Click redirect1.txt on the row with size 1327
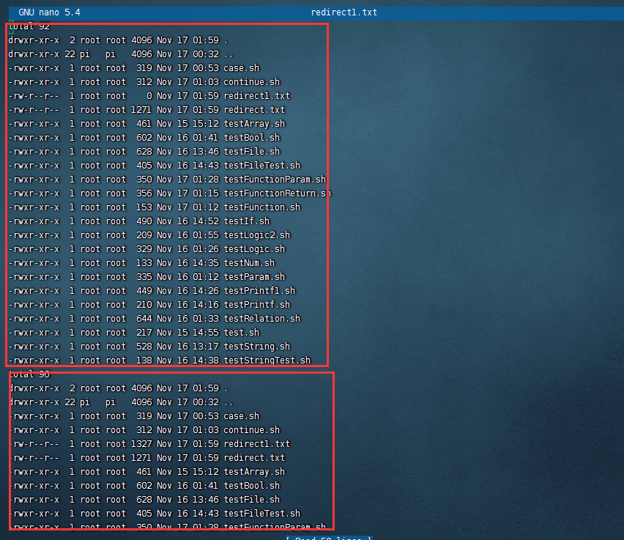The height and width of the screenshot is (540, 624). click(256, 444)
